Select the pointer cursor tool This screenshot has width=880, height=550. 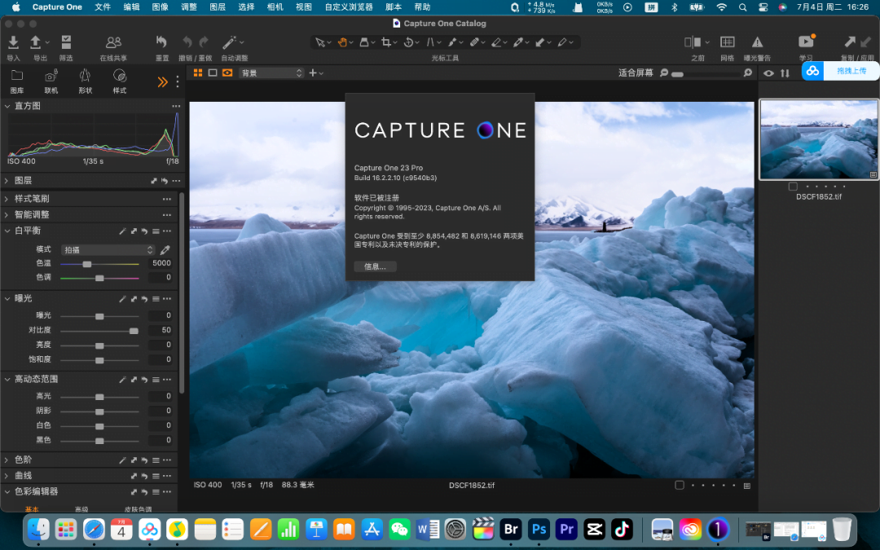point(320,42)
